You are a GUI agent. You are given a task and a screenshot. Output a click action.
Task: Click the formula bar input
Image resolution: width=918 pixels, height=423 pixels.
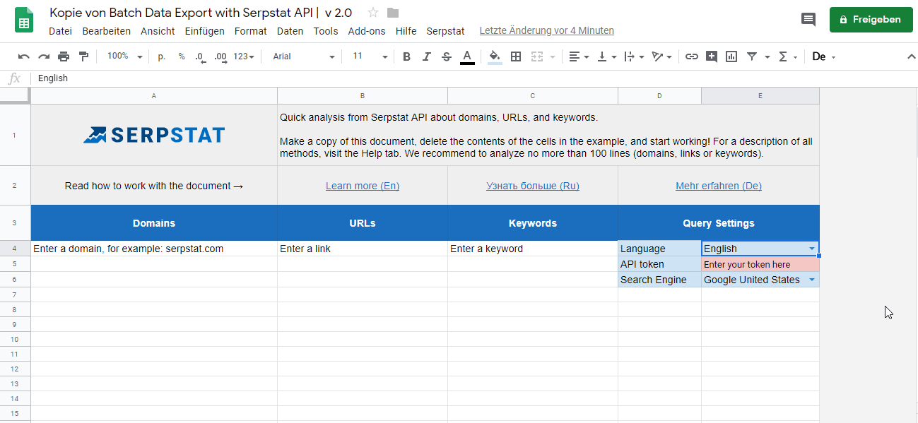coord(473,78)
